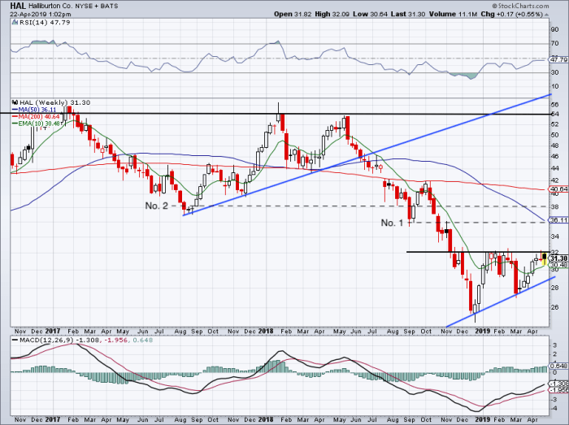Click the 47.79 RSI value tag on right axis

pos(558,59)
